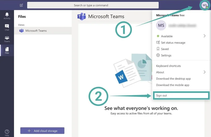Click See what everyone's working on heading
The width and height of the screenshot is (211, 137).
click(141, 108)
